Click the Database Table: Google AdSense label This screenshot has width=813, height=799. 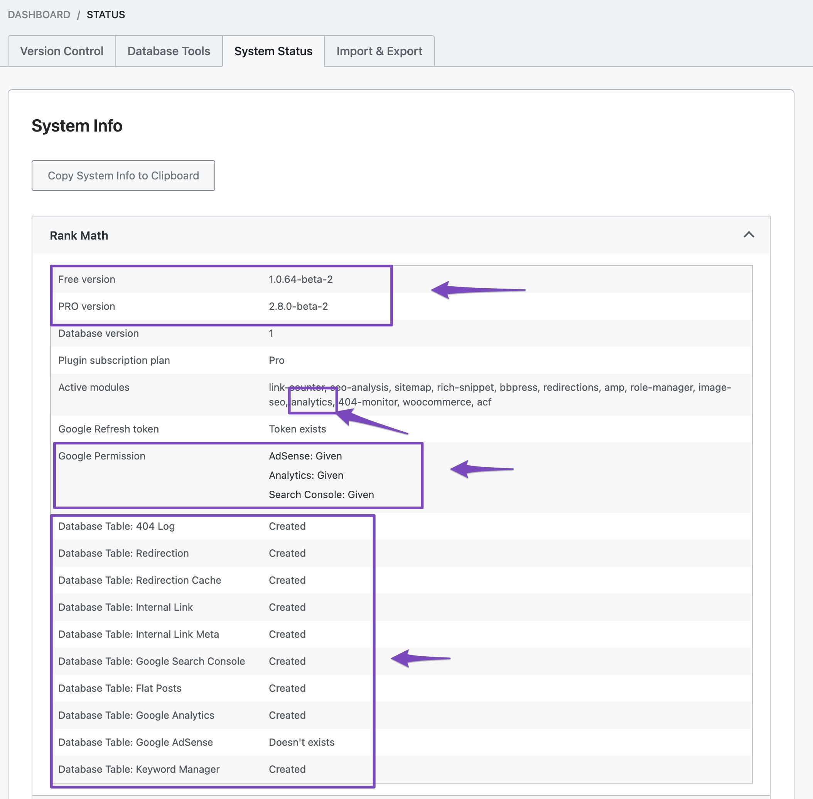click(x=135, y=742)
